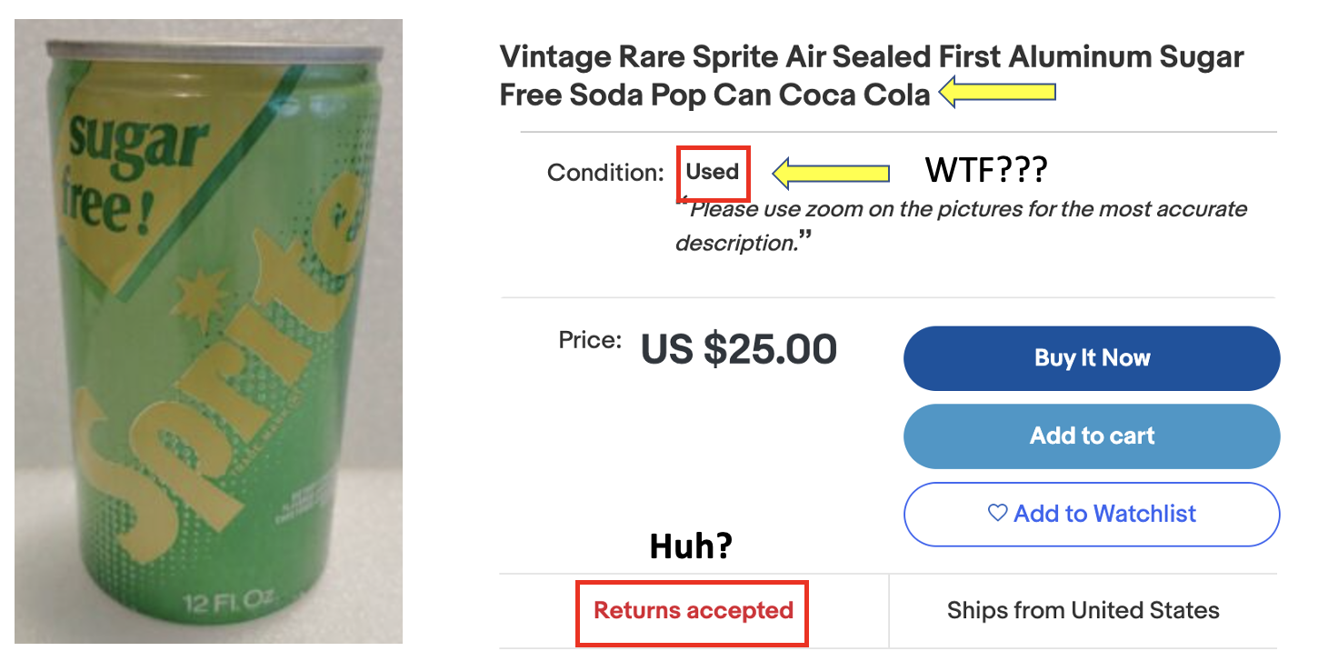The height and width of the screenshot is (671, 1318).
Task: Click the Price: label
Action: pos(590,341)
